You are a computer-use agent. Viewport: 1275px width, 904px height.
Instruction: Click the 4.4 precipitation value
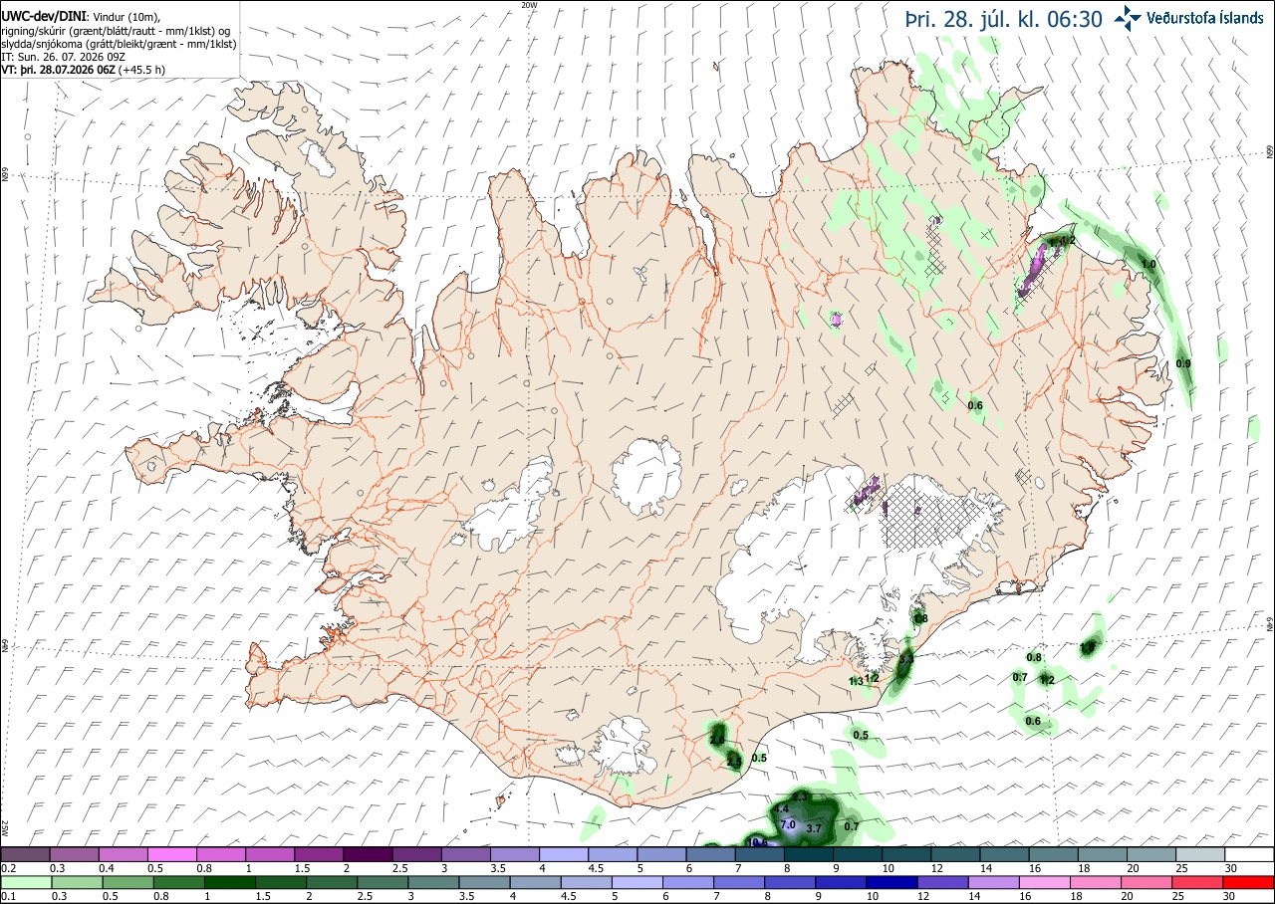(x=781, y=809)
